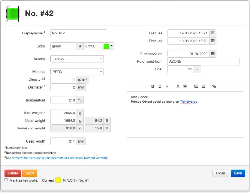Click the yellow current spool swatch

point(58,180)
